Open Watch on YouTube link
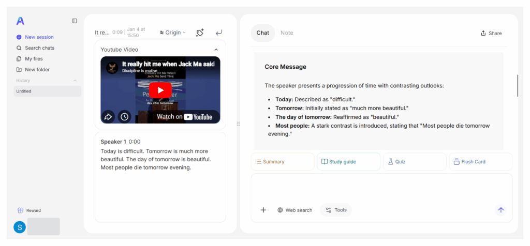Viewport: 530px width, 246px height. pos(185,117)
